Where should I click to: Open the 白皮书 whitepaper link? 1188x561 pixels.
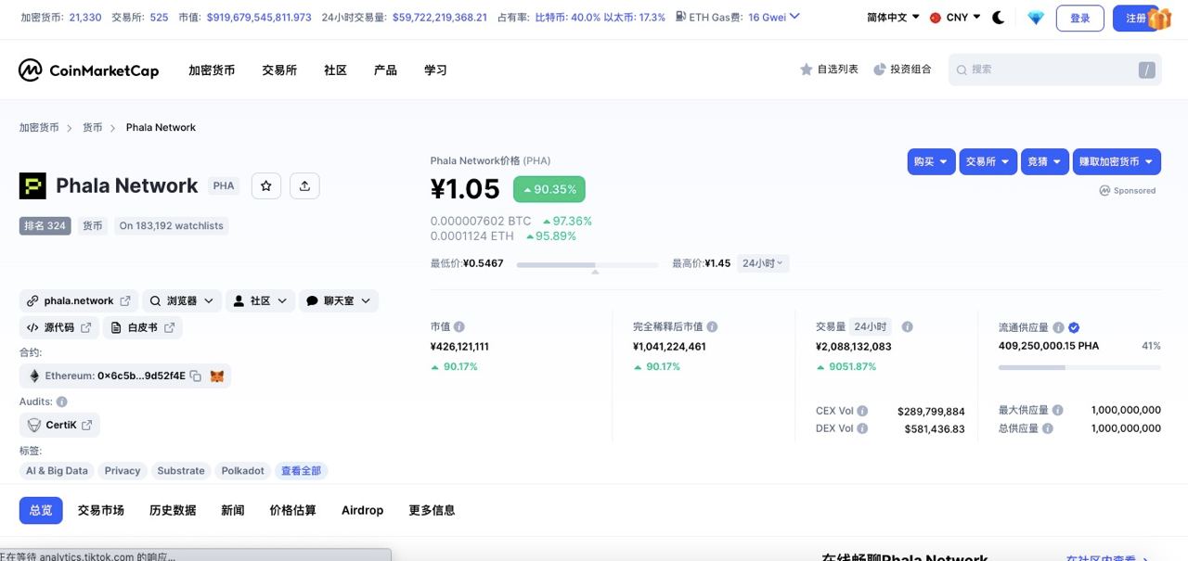tap(143, 327)
